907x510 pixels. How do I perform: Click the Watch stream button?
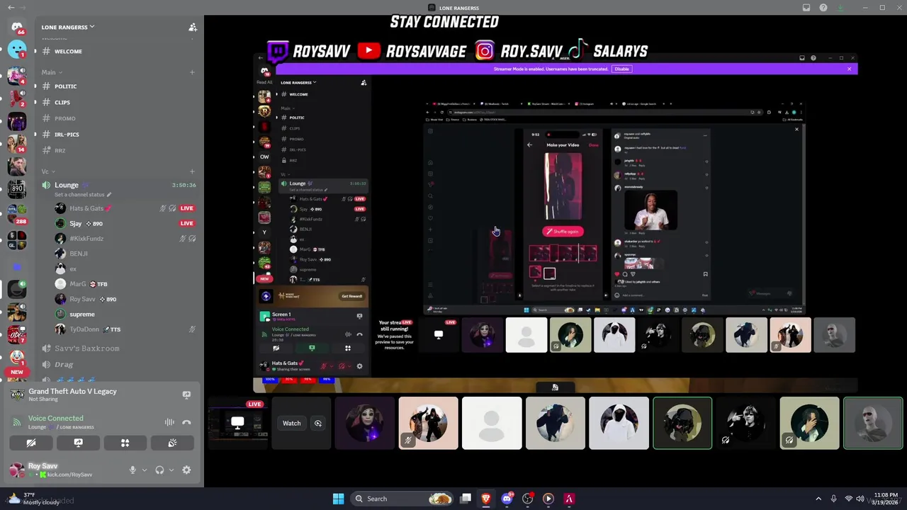(x=291, y=424)
